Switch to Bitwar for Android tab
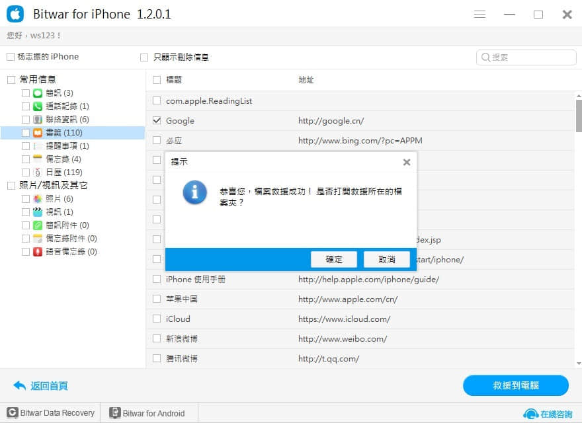Screen dimensions: 582x423 (x=147, y=413)
